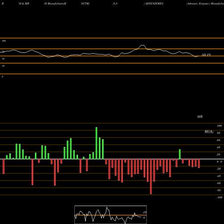224x224 pixels.
Task: Click the 100 label on the MR axis
Action: click(x=219, y=126)
